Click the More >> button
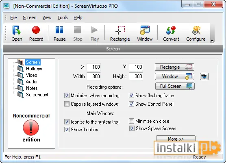The width and height of the screenshot is (226, 163). [176, 139]
